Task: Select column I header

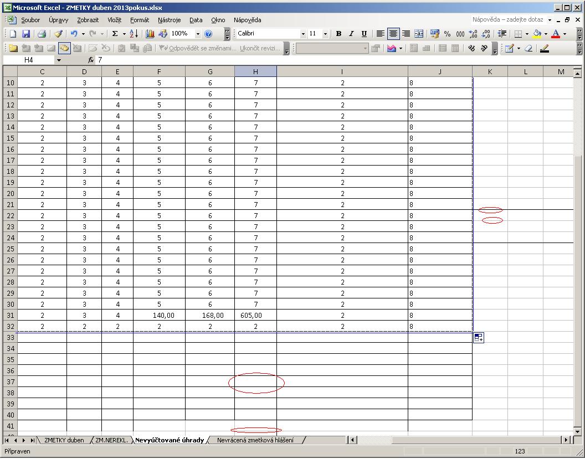Action: [x=342, y=71]
